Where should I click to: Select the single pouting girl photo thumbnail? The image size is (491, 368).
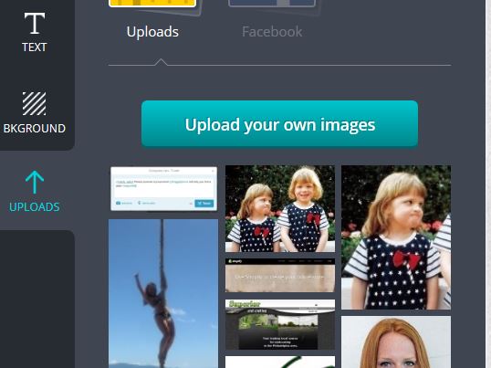tap(396, 237)
